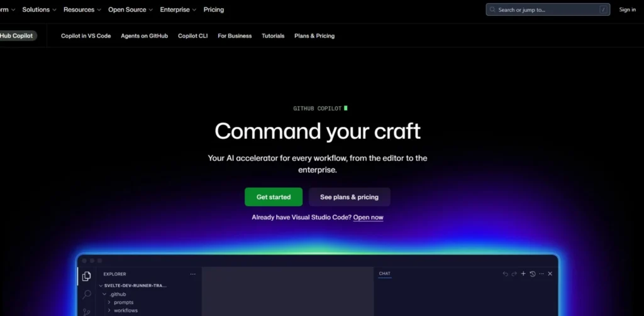Click the redo arrow in Chat panel
Screen dimensions: 644x316
(514, 274)
